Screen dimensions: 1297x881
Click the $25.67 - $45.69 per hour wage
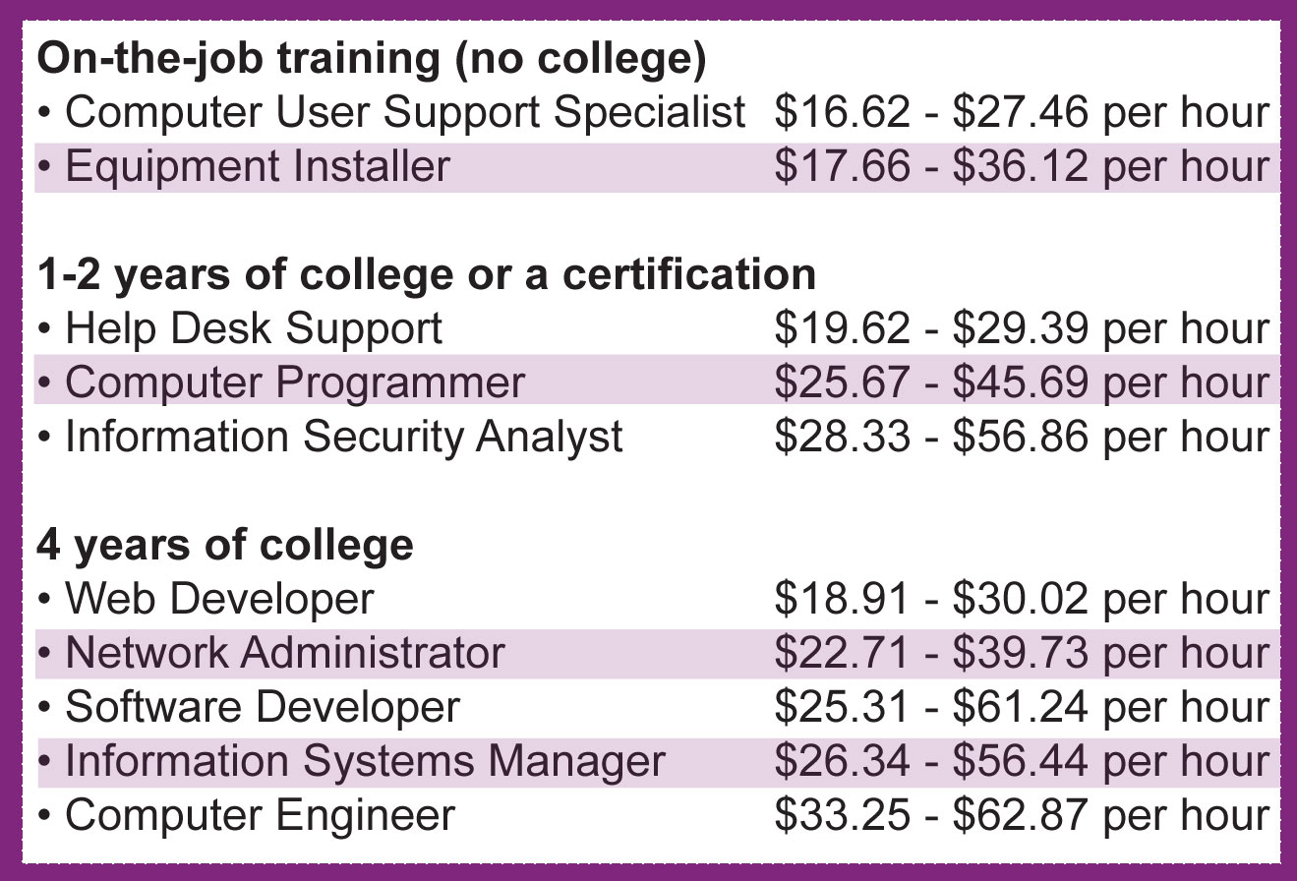coord(1023,382)
